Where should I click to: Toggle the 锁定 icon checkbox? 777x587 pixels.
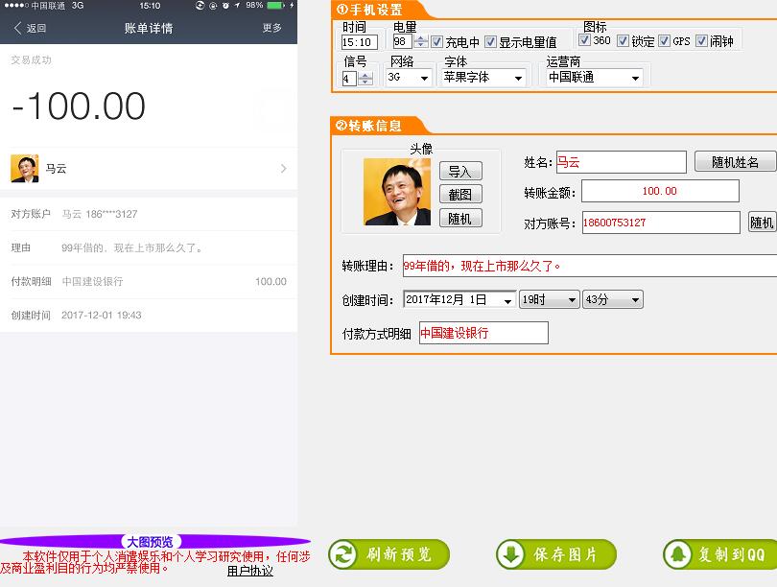(x=623, y=40)
